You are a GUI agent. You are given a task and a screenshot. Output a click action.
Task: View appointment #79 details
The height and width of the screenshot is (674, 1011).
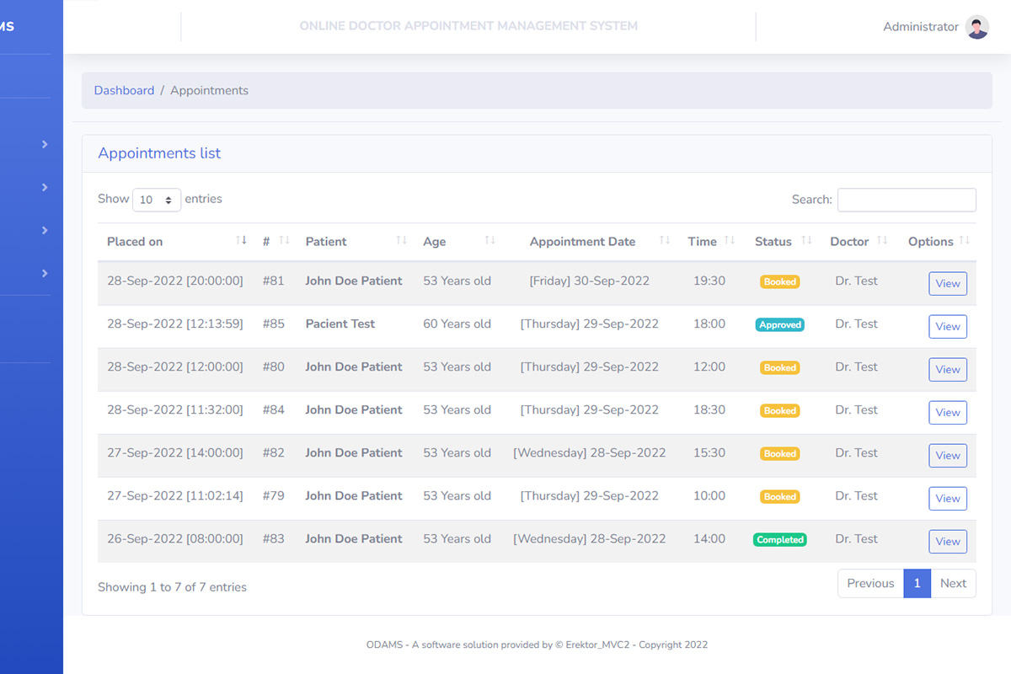pos(948,499)
